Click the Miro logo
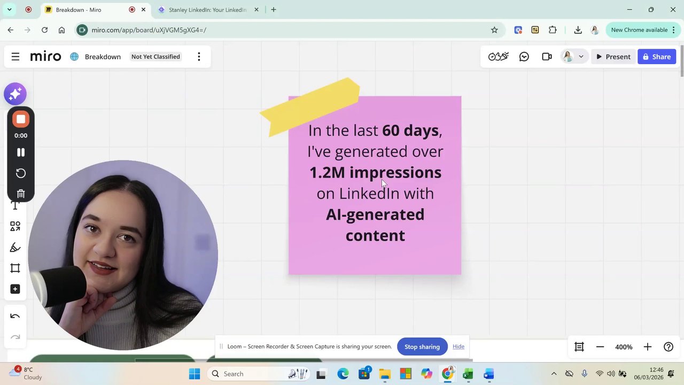684x385 pixels. pos(45,57)
